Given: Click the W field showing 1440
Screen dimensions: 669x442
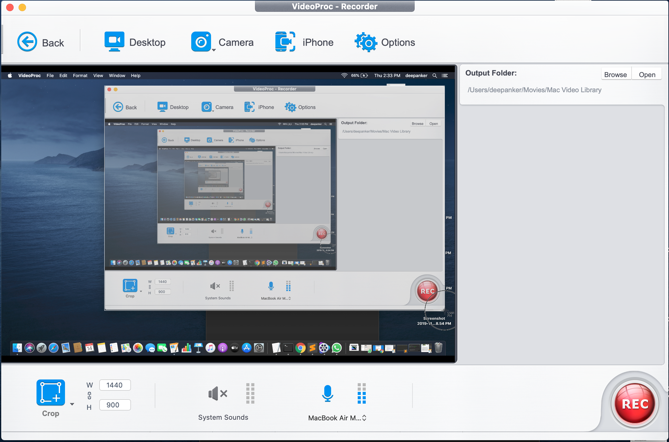Looking at the screenshot, I should coord(115,385).
